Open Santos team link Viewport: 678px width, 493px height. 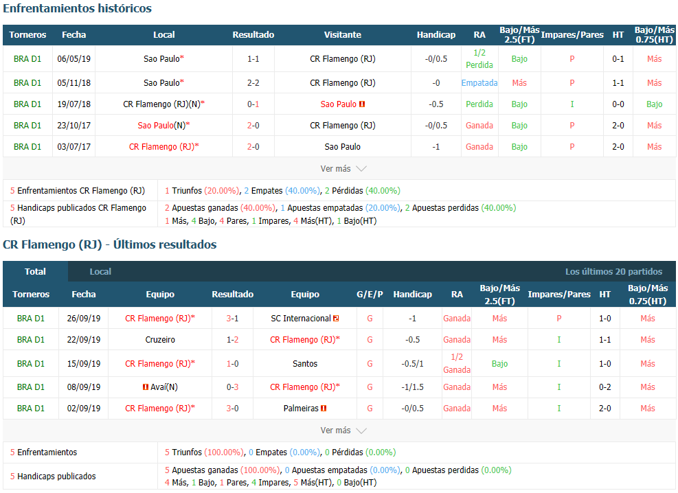(305, 364)
